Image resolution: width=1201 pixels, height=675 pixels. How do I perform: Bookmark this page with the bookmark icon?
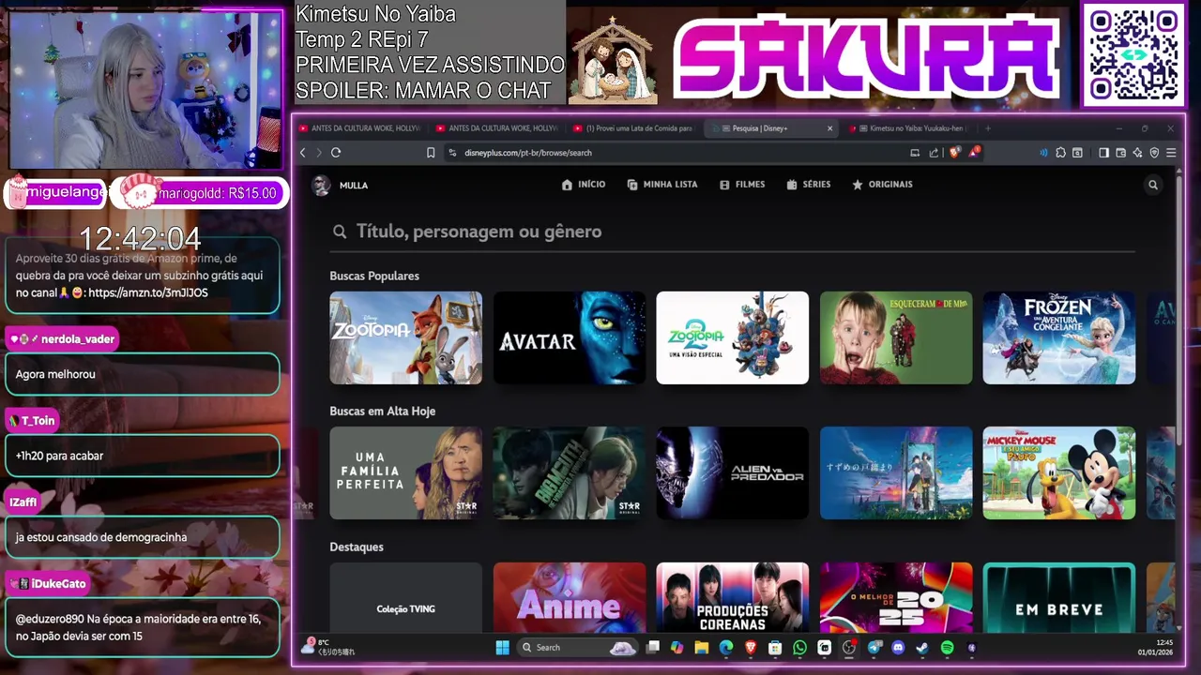click(431, 153)
